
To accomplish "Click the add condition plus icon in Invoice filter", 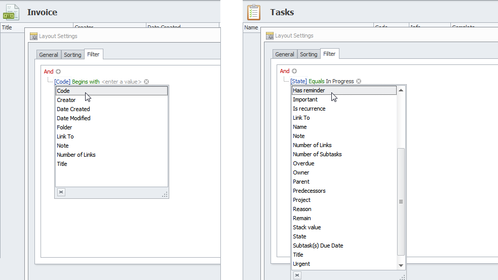I will pos(58,72).
